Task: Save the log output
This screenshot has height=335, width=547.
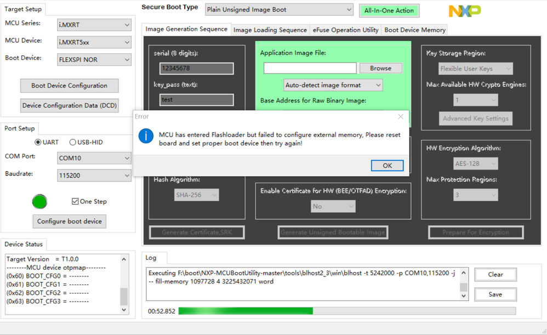Action: click(495, 294)
